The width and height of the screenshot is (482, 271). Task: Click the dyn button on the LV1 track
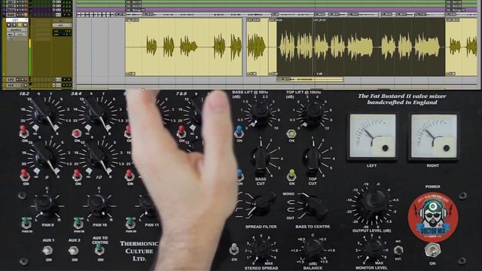(10, 35)
